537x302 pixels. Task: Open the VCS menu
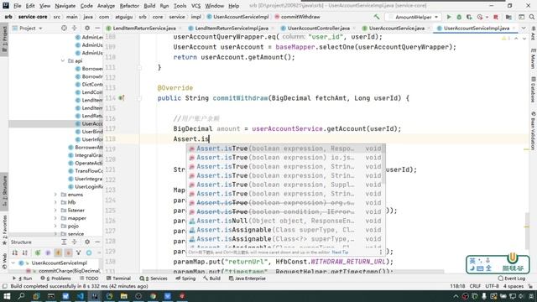pyautogui.click(x=196, y=6)
